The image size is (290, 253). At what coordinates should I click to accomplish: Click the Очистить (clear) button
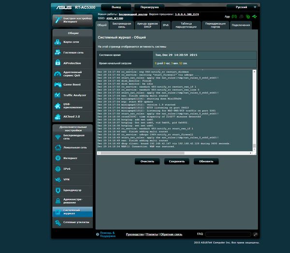pos(147,161)
